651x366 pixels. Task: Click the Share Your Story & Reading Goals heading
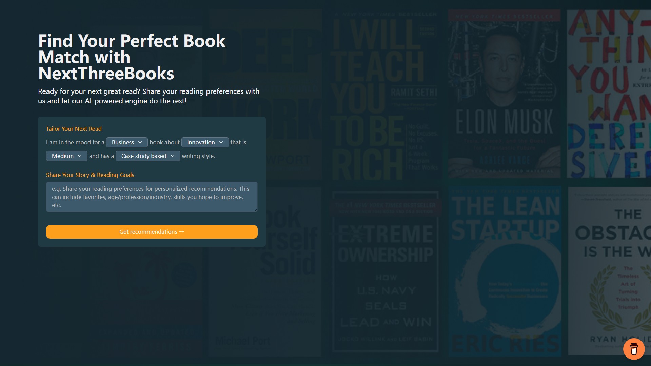90,175
